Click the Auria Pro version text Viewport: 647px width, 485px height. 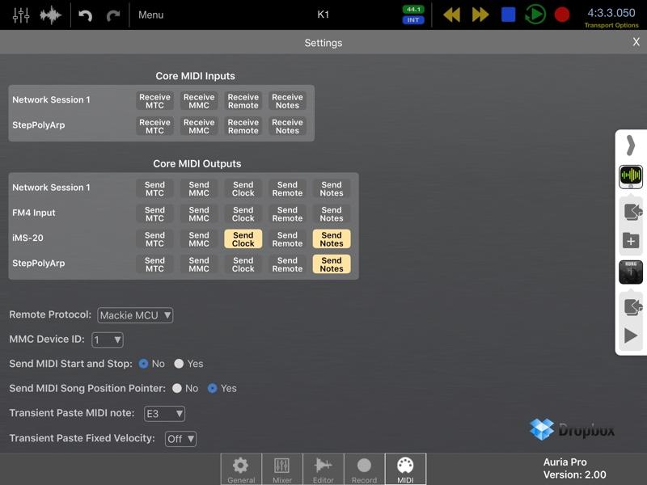574,469
